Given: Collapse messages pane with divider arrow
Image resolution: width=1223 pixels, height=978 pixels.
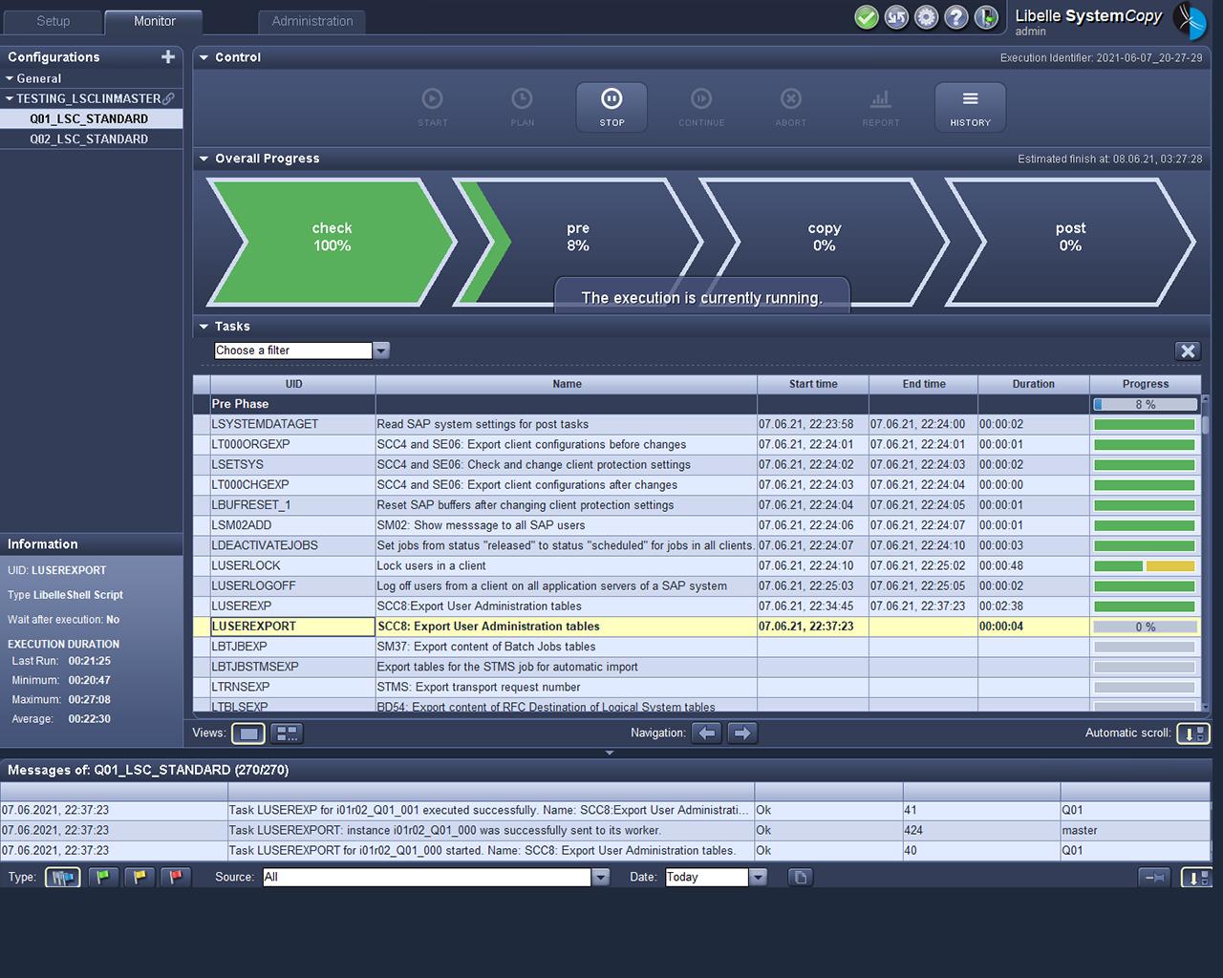Looking at the screenshot, I should tap(610, 753).
